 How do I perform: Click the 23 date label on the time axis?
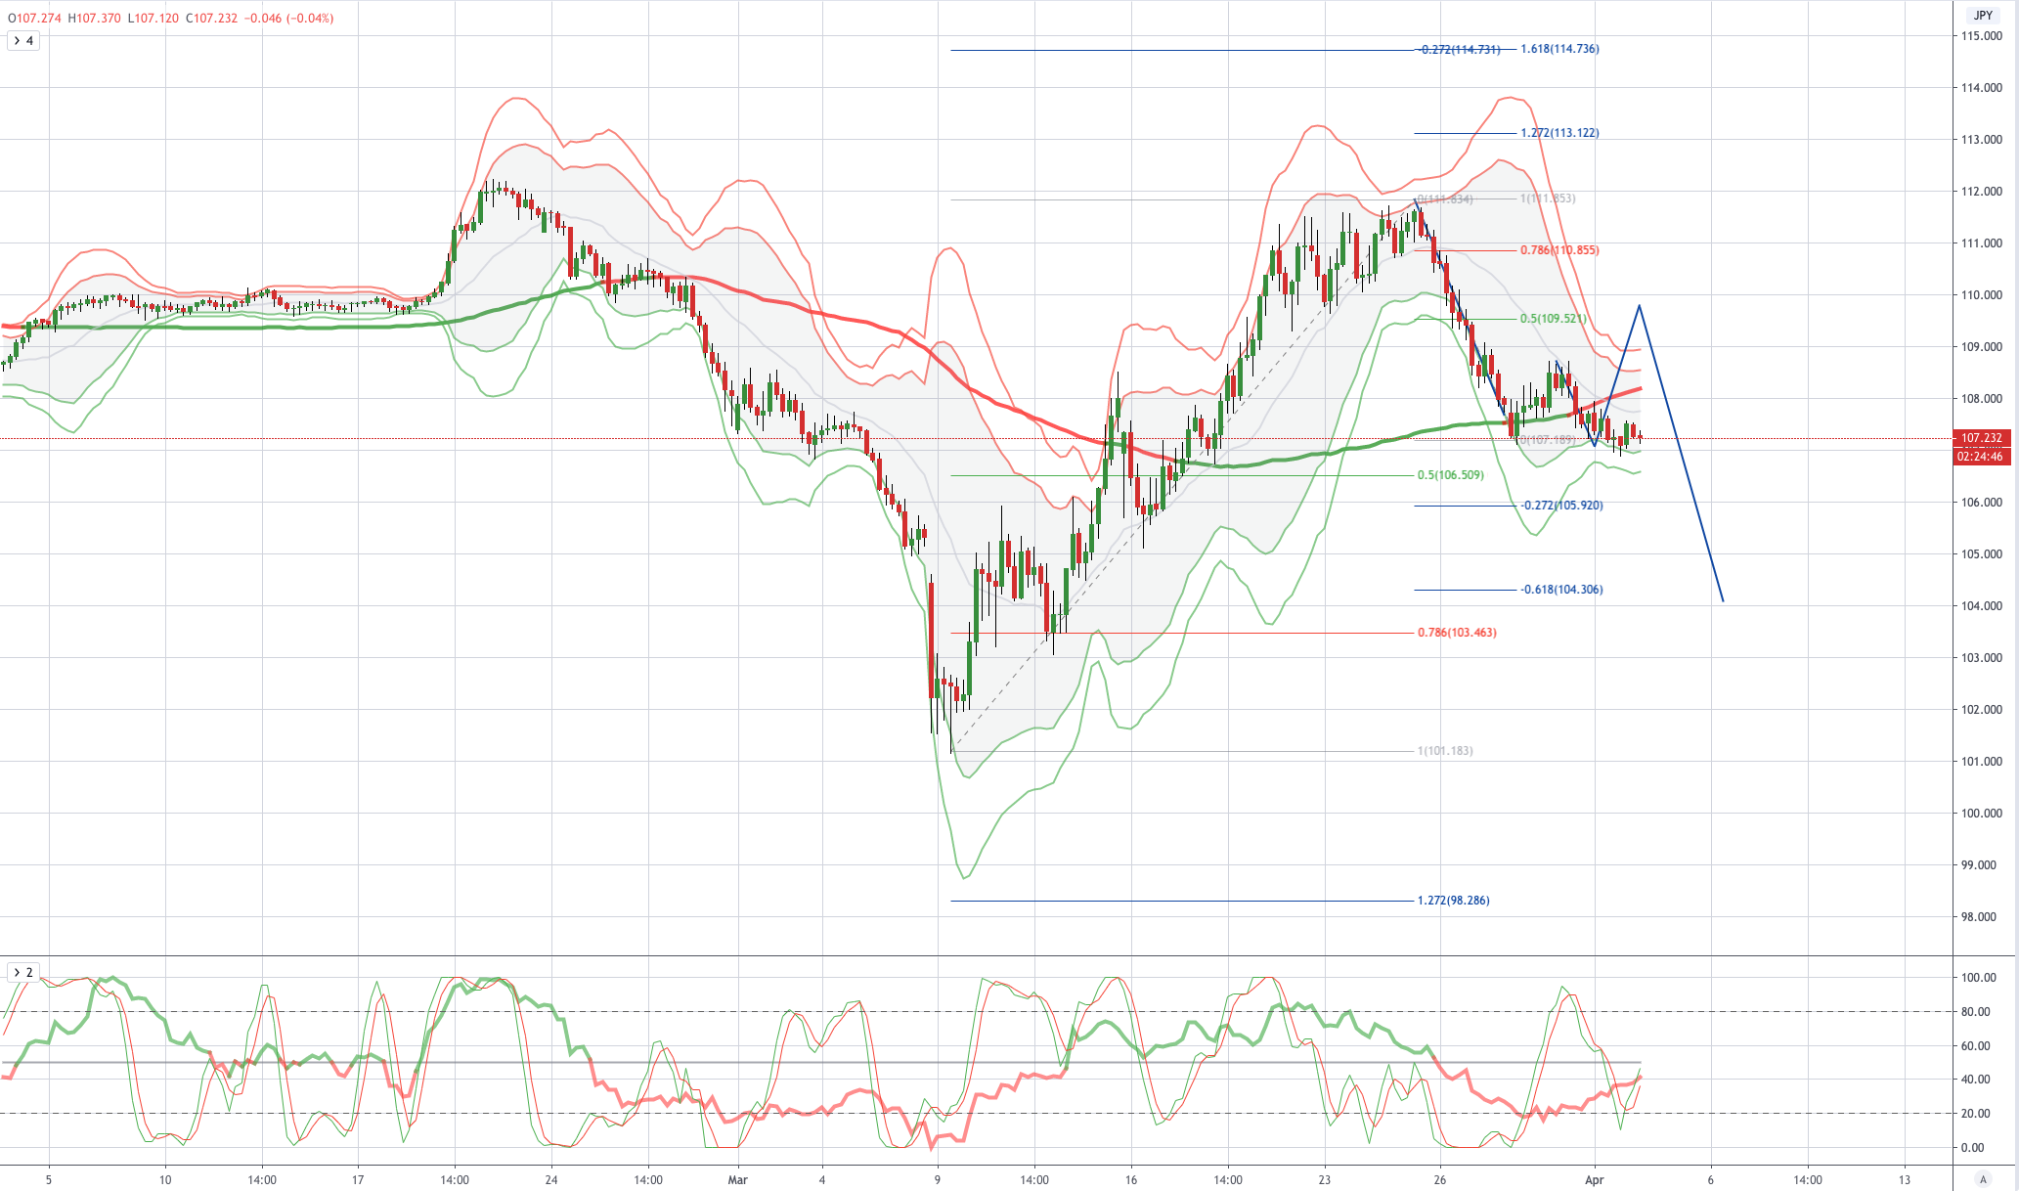click(x=1324, y=1180)
